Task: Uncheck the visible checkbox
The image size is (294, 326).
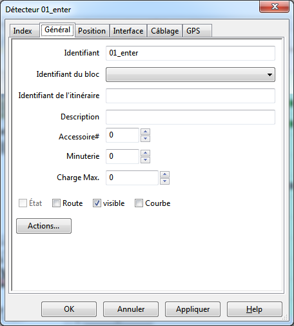Action: tap(97, 203)
